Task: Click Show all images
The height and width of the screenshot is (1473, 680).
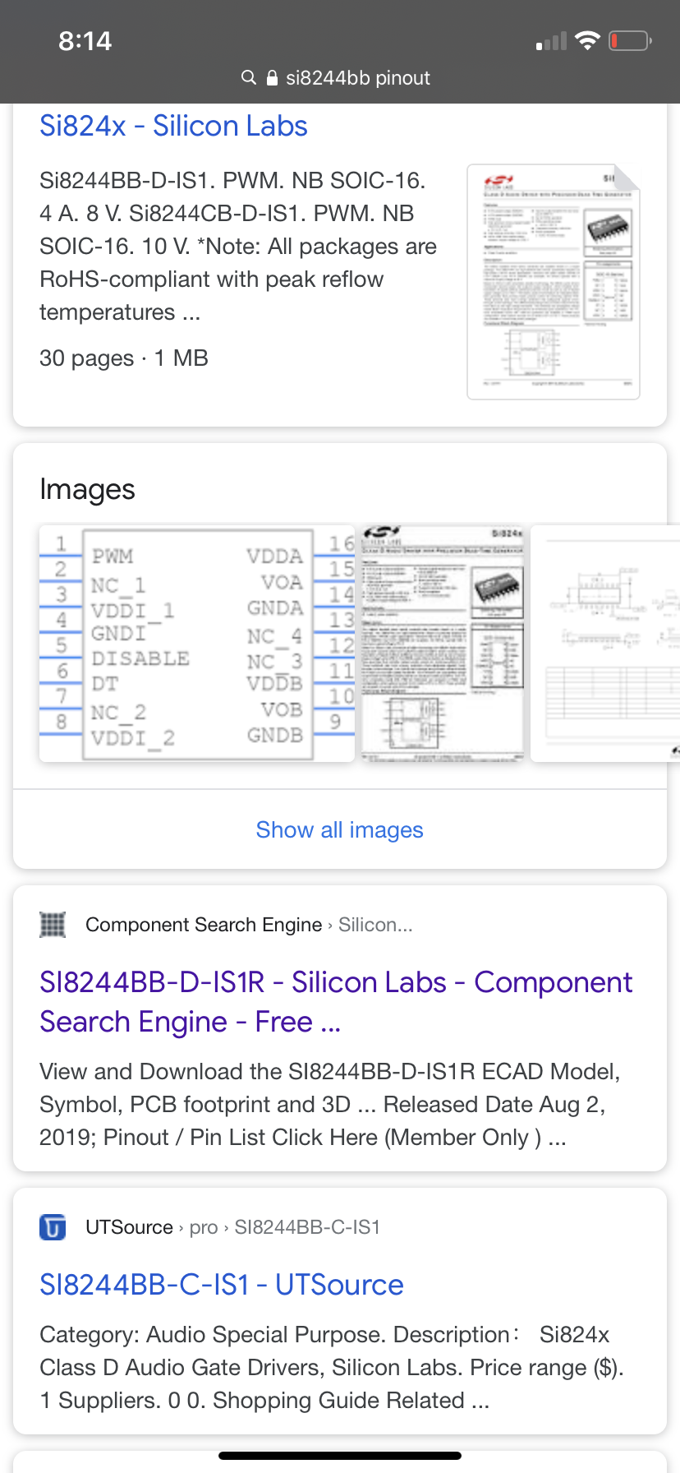Action: 340,830
